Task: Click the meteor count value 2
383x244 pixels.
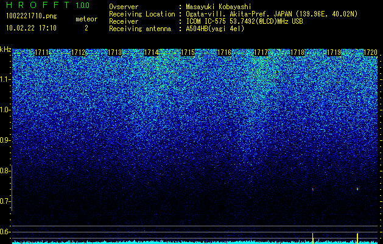Action: pyautogui.click(x=86, y=28)
